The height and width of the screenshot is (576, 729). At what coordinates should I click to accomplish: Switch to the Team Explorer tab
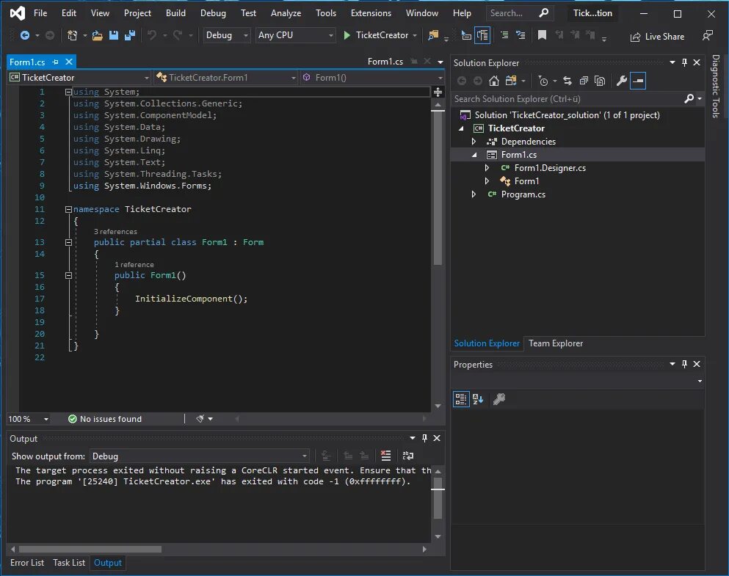556,343
